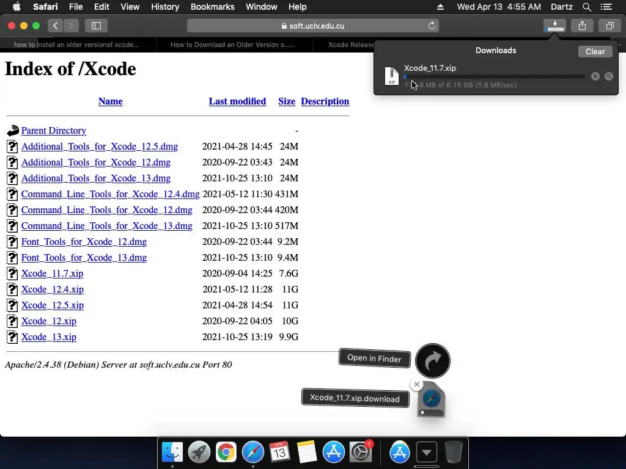The image size is (626, 469).
Task: Toggle the Safari sidebar button
Action: click(96, 26)
